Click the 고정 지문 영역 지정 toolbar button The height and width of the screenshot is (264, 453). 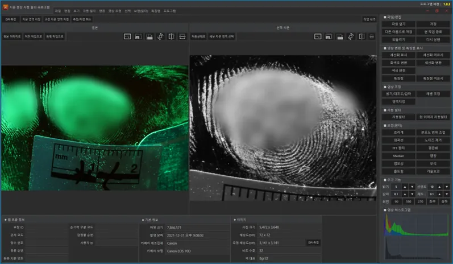[56, 19]
